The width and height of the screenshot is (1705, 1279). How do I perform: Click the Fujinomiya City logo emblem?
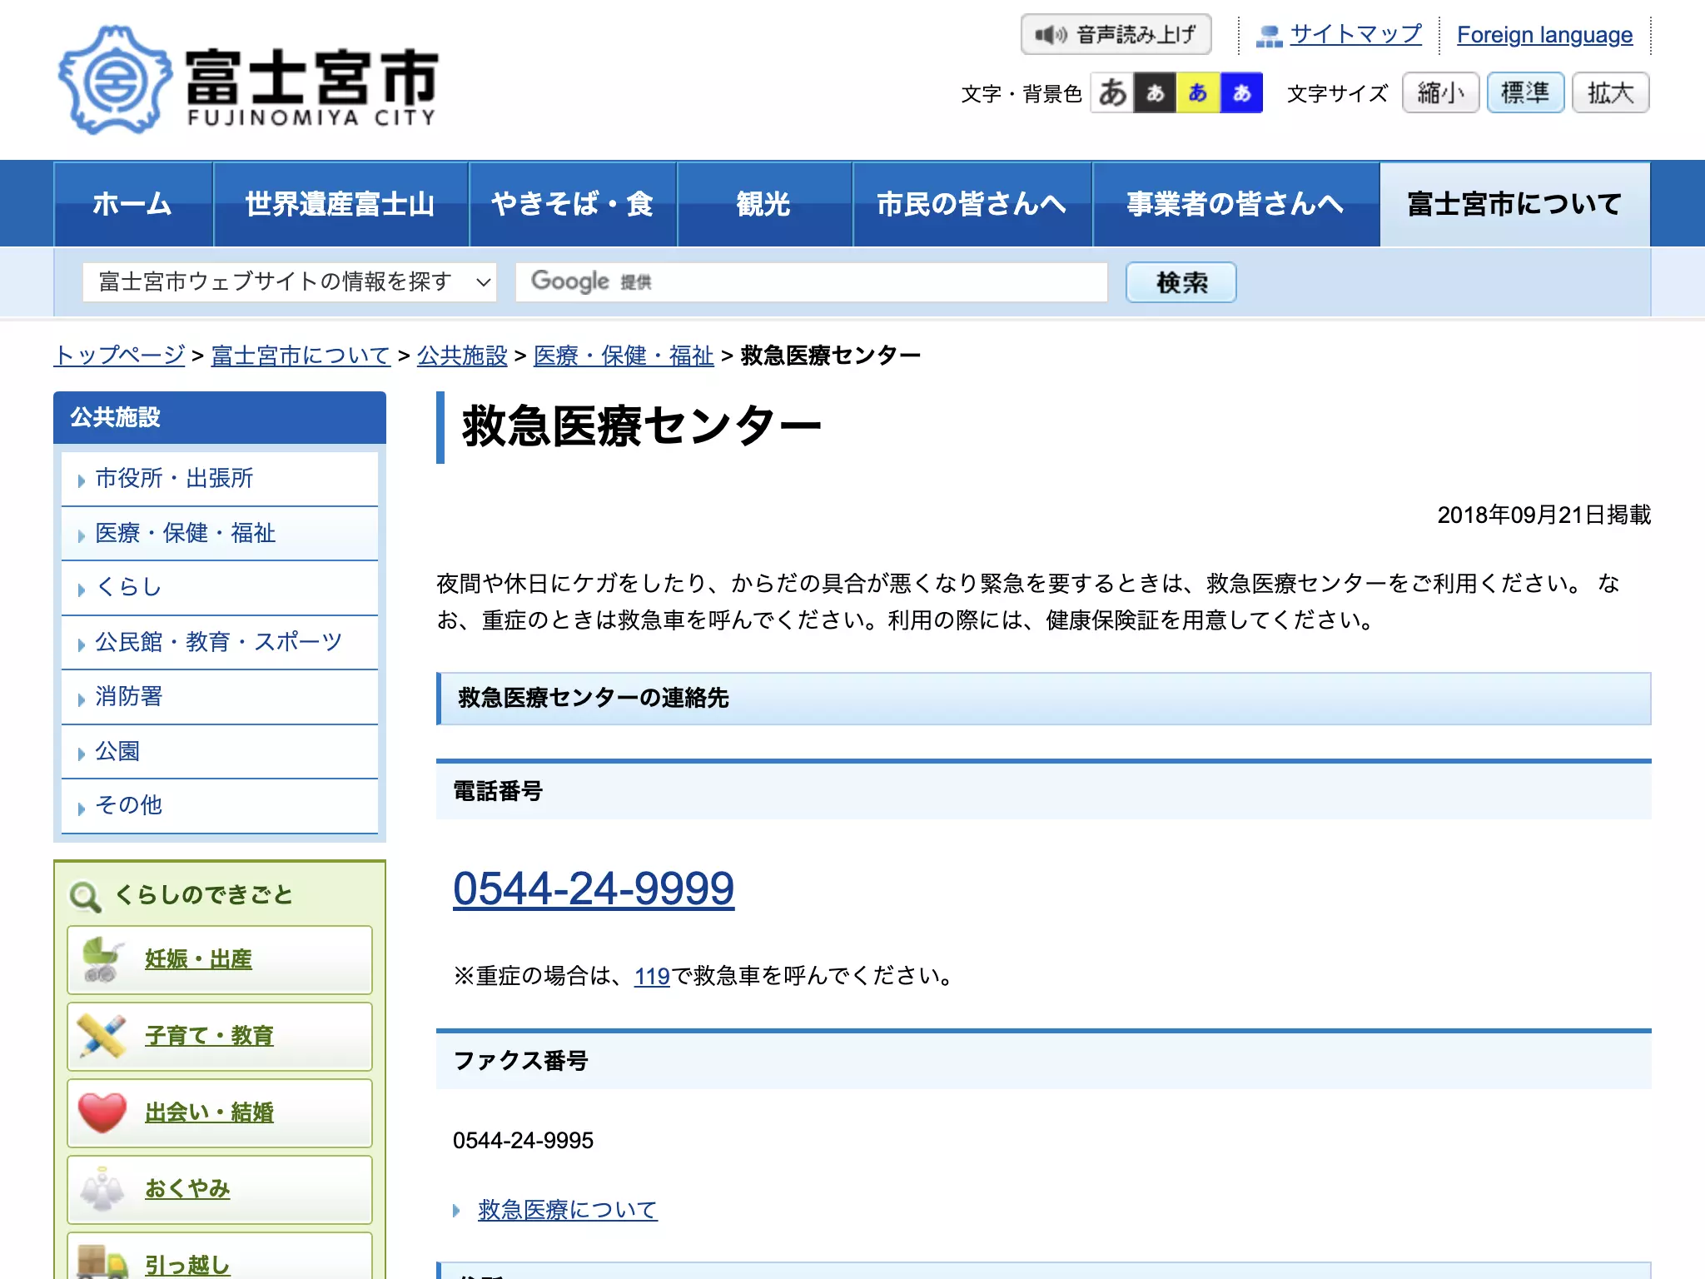click(x=115, y=80)
